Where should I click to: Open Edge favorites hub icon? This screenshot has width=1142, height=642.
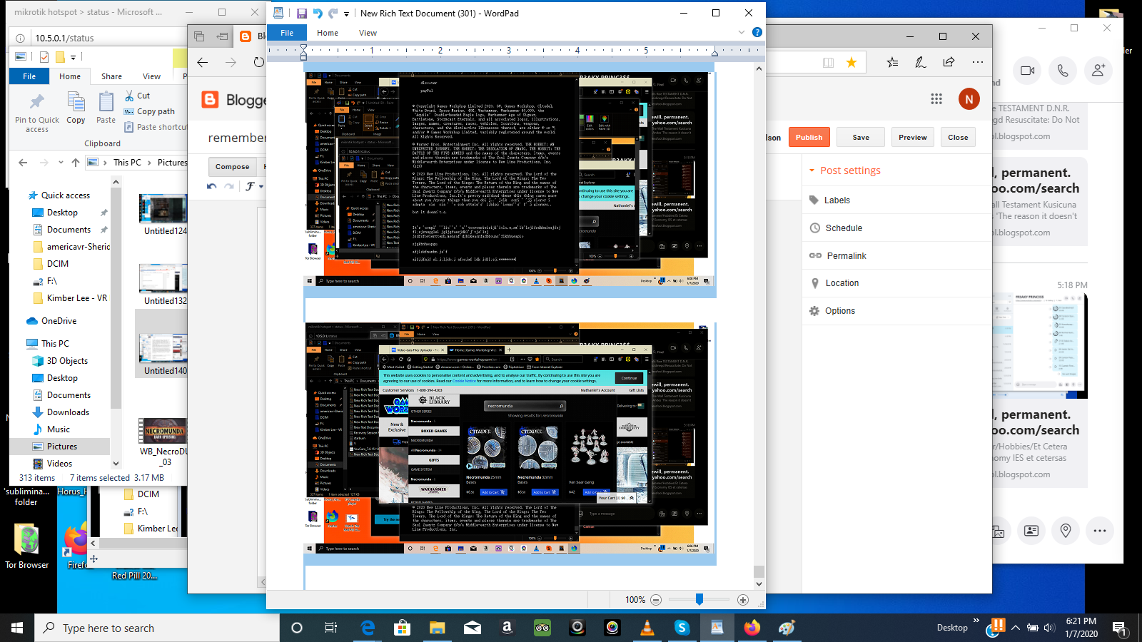[892, 62]
